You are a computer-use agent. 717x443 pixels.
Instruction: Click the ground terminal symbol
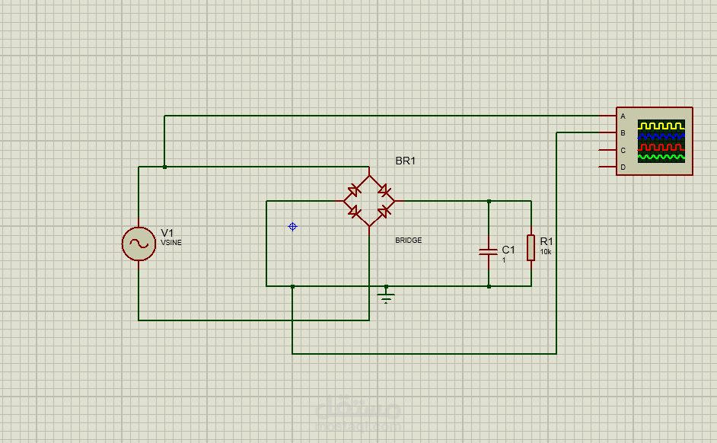pos(386,295)
